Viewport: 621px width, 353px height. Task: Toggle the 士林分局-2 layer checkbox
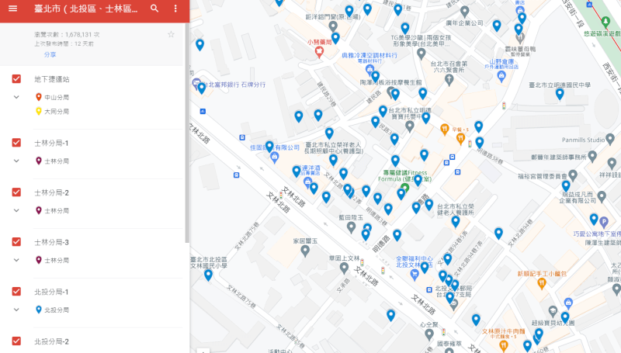(x=16, y=192)
